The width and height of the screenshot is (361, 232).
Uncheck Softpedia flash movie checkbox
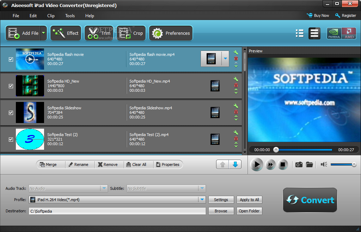[x=11, y=59]
